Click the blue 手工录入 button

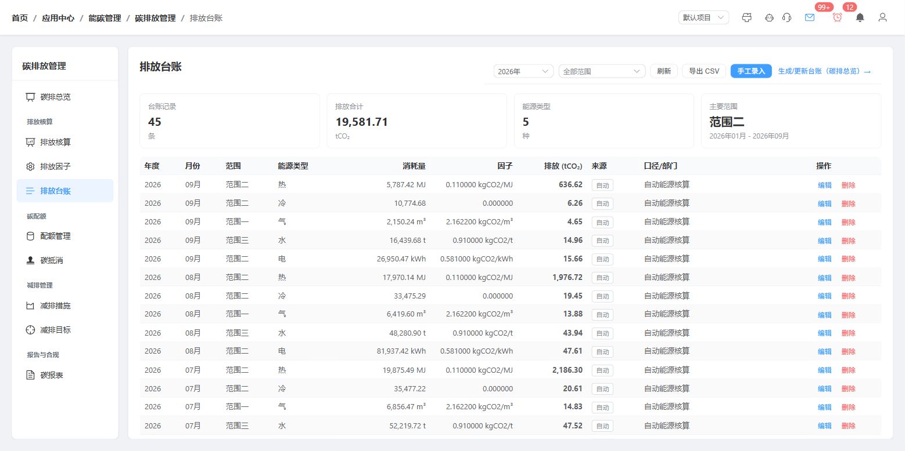tap(751, 71)
